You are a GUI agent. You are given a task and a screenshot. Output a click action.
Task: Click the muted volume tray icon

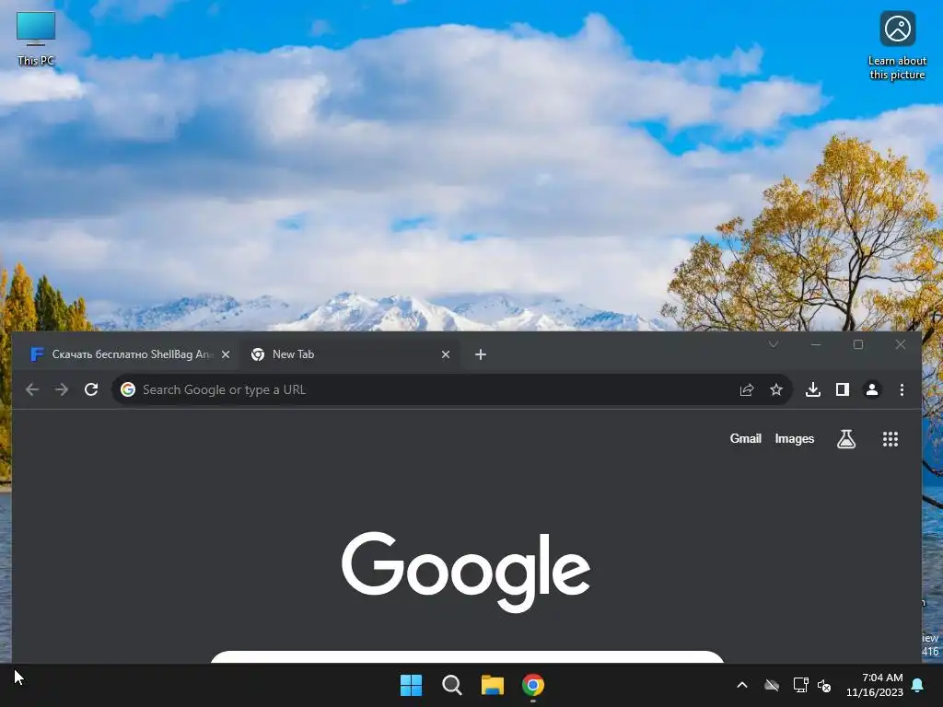tap(824, 685)
